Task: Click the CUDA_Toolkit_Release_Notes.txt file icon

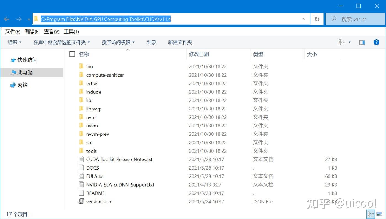Action: pos(81,159)
